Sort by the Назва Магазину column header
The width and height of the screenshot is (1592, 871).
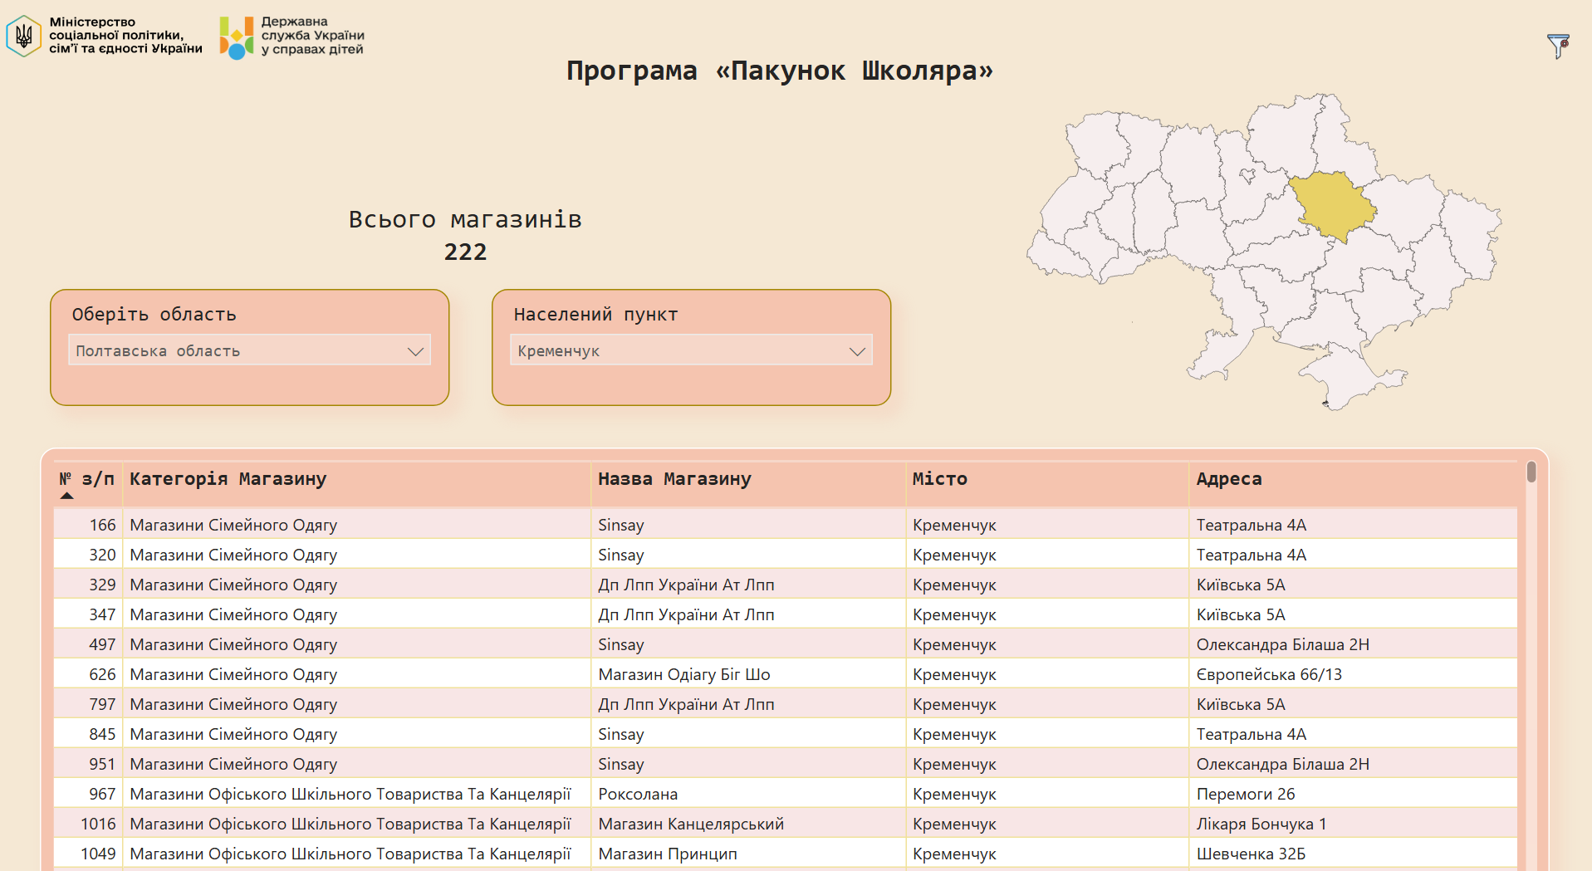(x=674, y=479)
